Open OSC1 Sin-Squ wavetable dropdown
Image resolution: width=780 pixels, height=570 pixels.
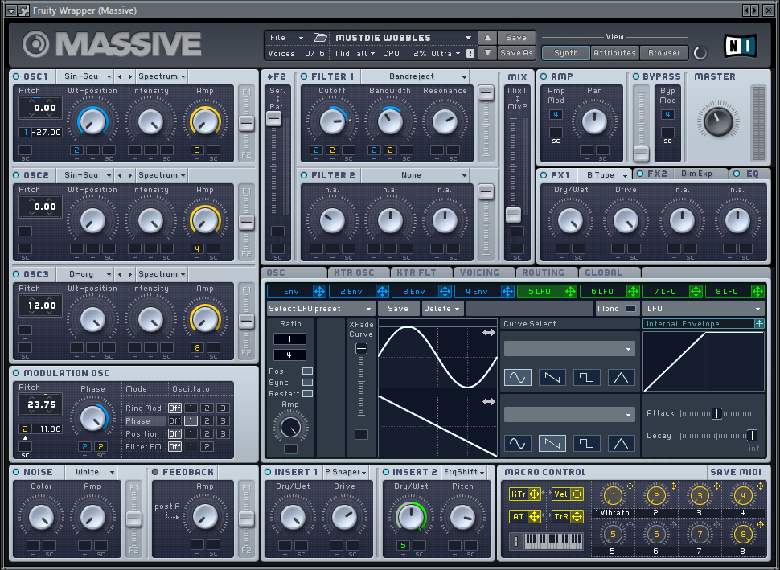(x=84, y=76)
